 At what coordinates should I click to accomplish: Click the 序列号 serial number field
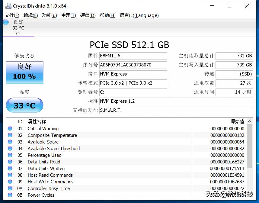tap(133, 65)
